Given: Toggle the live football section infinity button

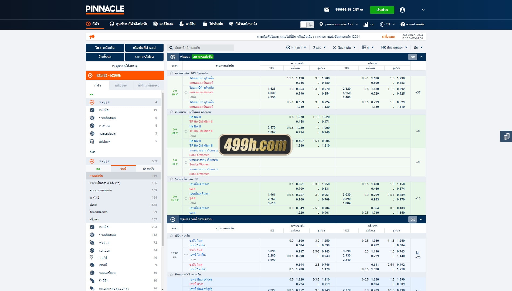Looking at the screenshot, I should (413, 57).
